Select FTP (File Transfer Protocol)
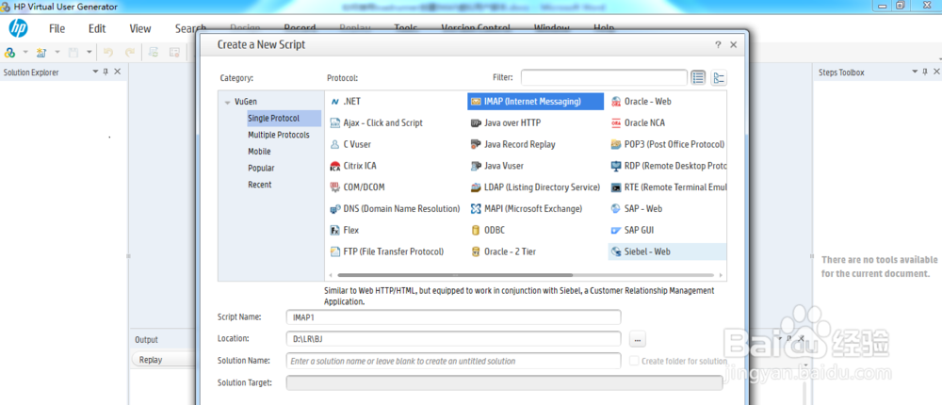Viewport: 942px width, 405px height. click(387, 251)
